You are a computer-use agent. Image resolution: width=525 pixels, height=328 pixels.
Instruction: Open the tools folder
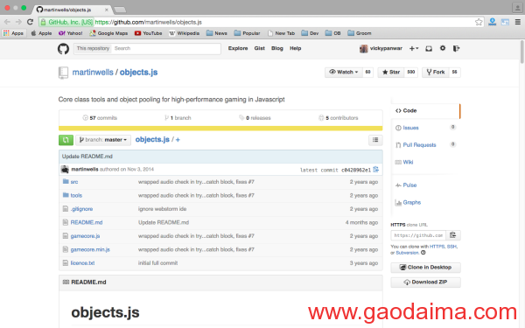[x=76, y=195]
